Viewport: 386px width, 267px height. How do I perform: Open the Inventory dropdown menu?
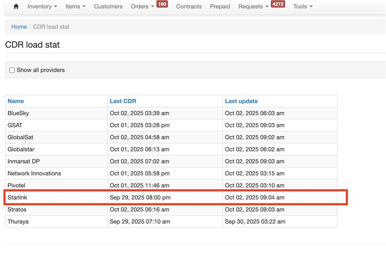[x=42, y=6]
